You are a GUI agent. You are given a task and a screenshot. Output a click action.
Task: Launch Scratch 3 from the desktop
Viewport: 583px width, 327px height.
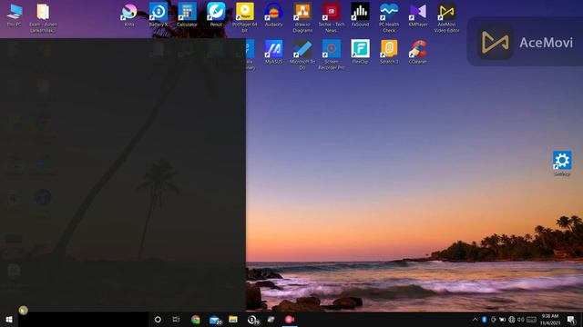coord(389,52)
